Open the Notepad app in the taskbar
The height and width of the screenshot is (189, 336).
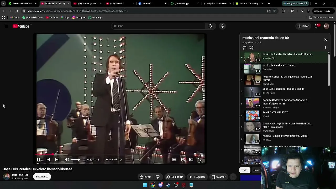pyautogui.click(x=191, y=185)
